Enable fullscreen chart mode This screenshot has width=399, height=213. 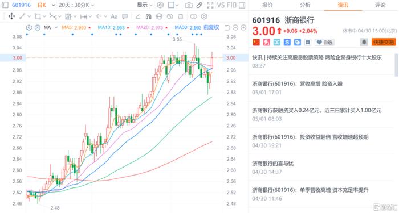click(210, 5)
